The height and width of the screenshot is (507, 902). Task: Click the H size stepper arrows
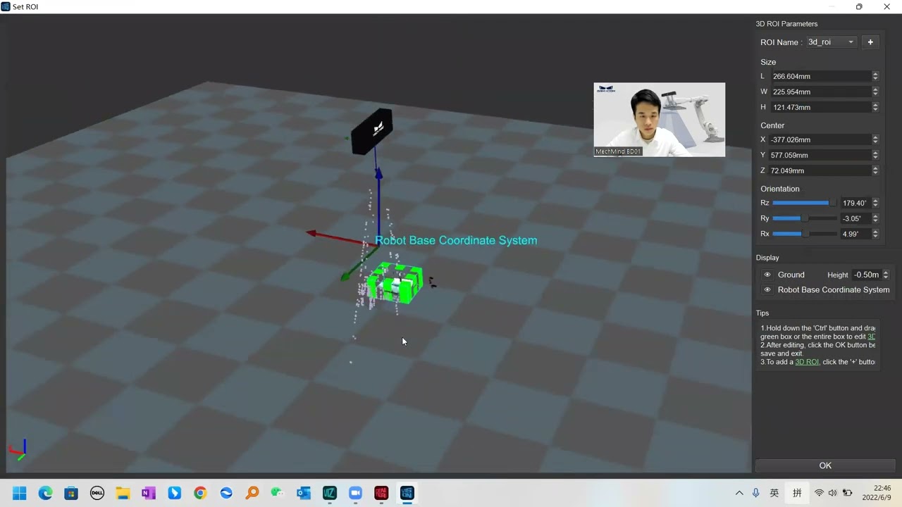coord(875,107)
